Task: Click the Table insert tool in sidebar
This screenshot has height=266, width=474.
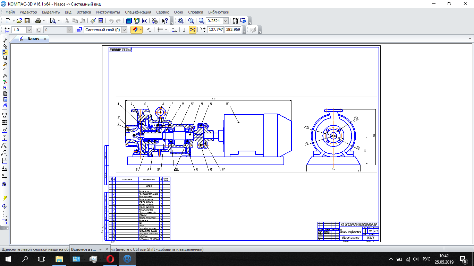Action: 5,123
